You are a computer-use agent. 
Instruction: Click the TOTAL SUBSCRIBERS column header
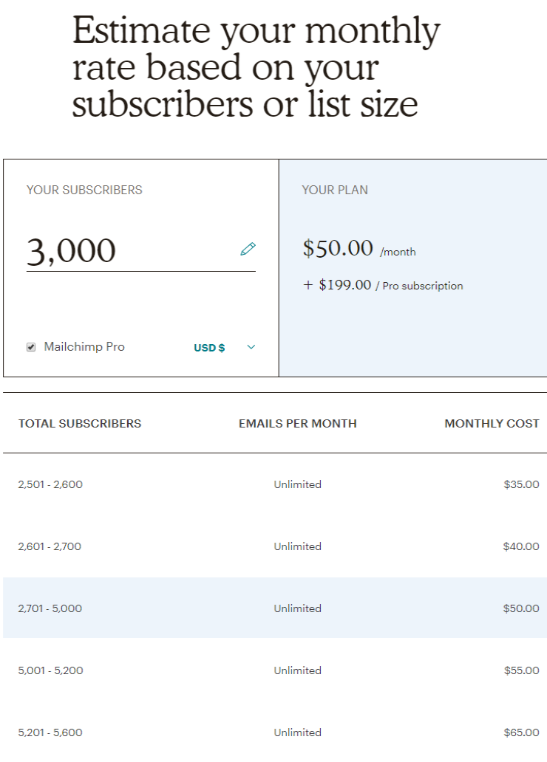[80, 423]
